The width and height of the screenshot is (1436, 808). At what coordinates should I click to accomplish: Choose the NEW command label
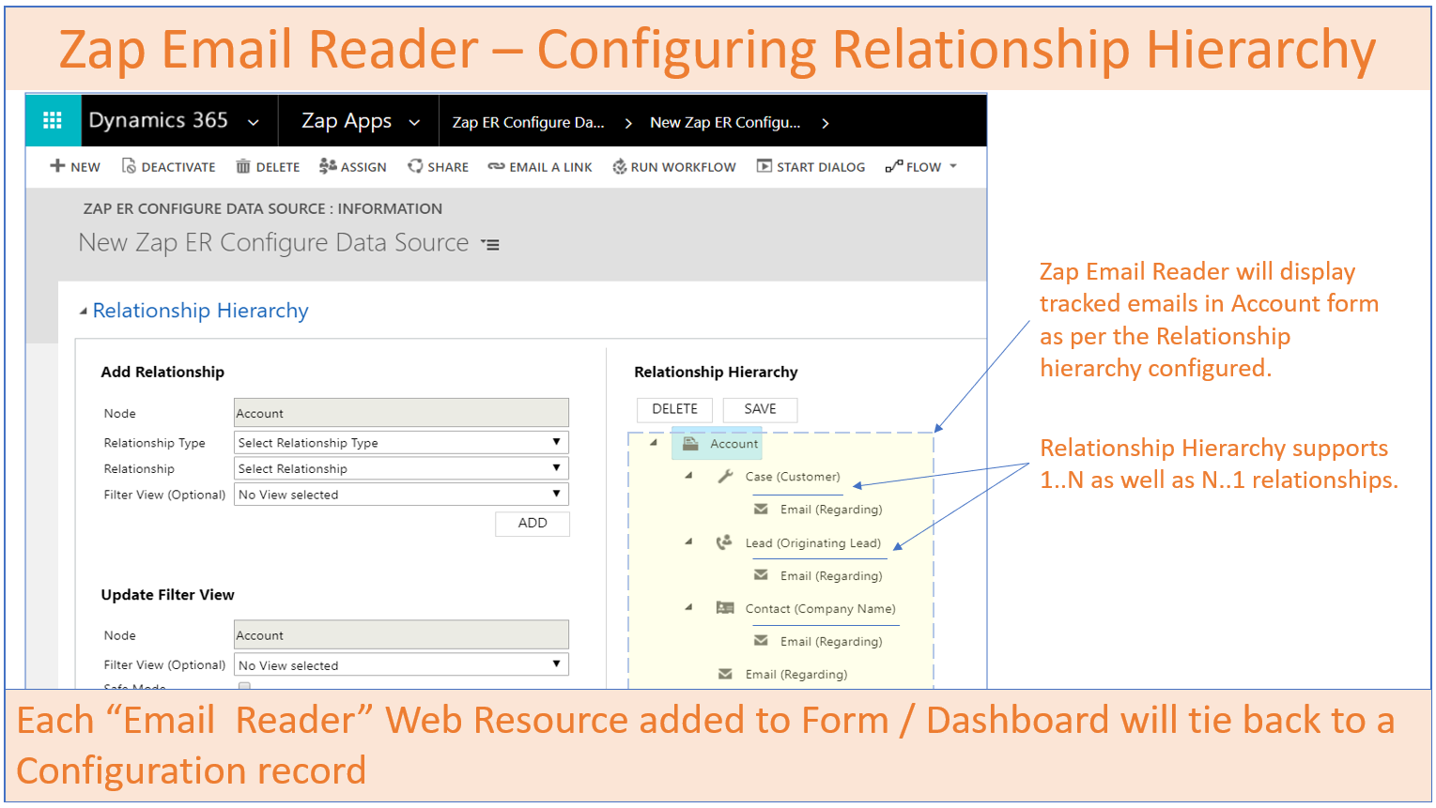[85, 167]
